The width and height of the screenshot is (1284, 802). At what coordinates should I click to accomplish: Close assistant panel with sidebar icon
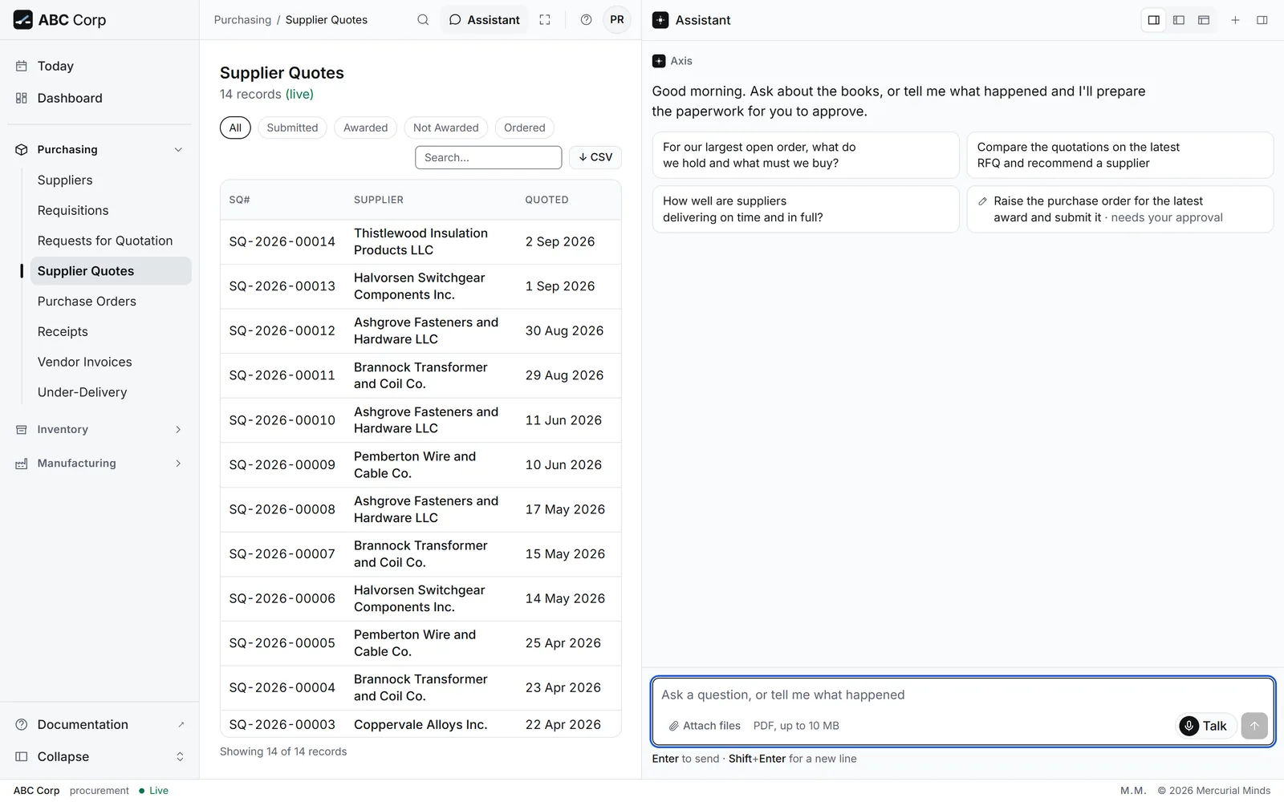(x=1262, y=20)
